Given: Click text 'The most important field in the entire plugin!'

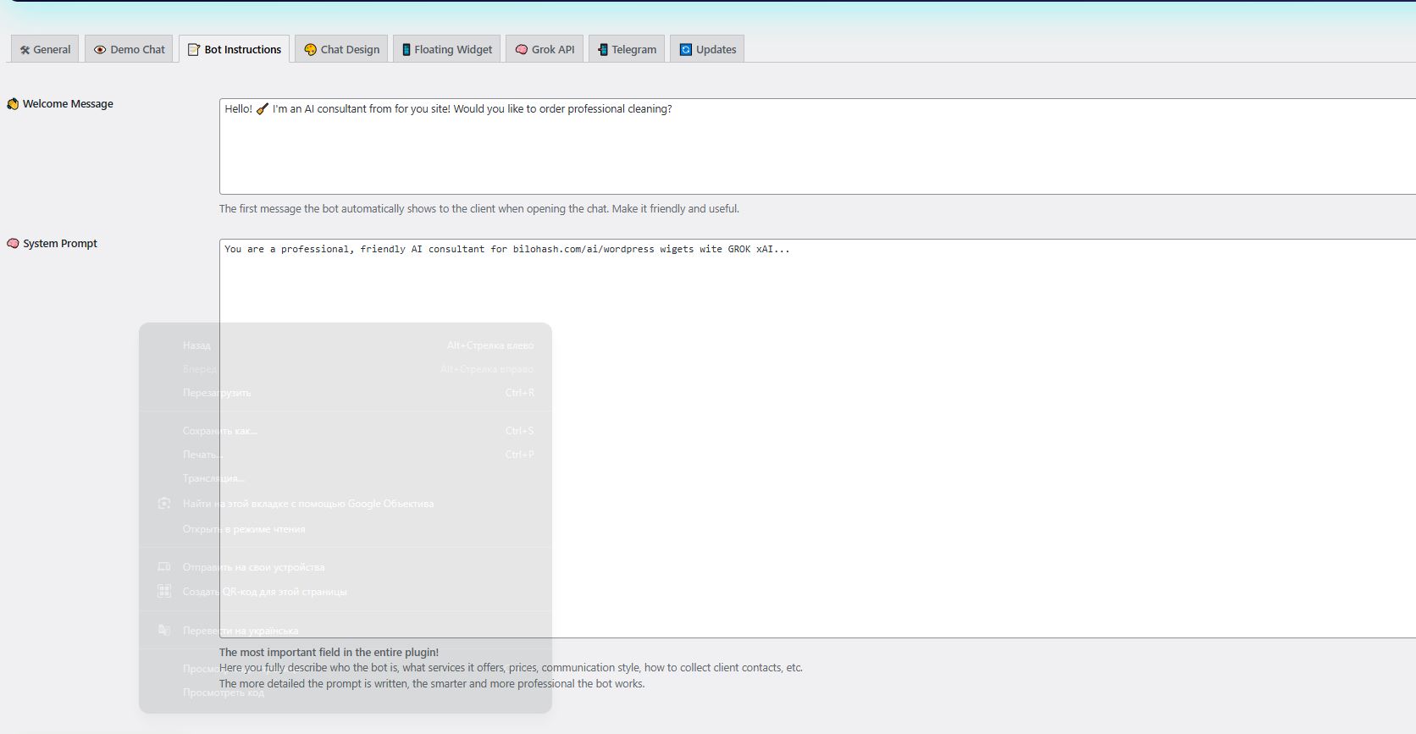Looking at the screenshot, I should coord(329,653).
